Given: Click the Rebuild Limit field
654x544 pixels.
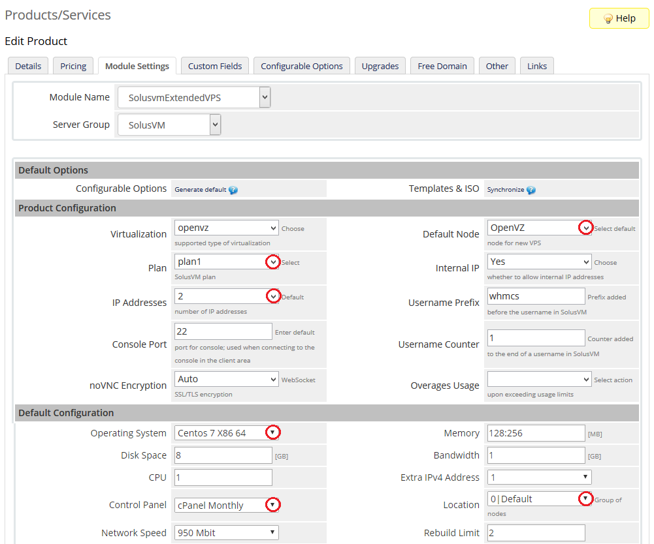Looking at the screenshot, I should coord(536,532).
